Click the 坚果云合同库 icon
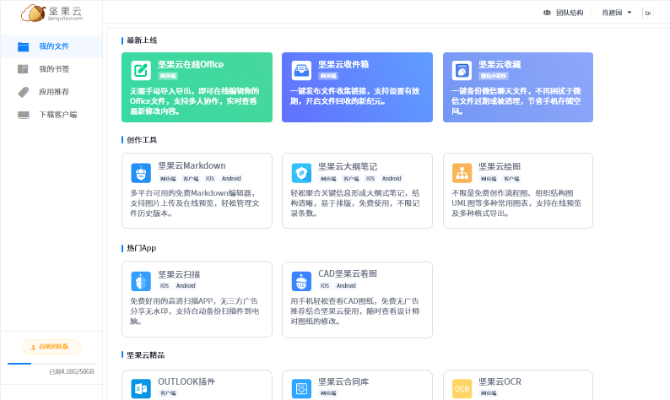The height and width of the screenshot is (400, 670). 301,388
